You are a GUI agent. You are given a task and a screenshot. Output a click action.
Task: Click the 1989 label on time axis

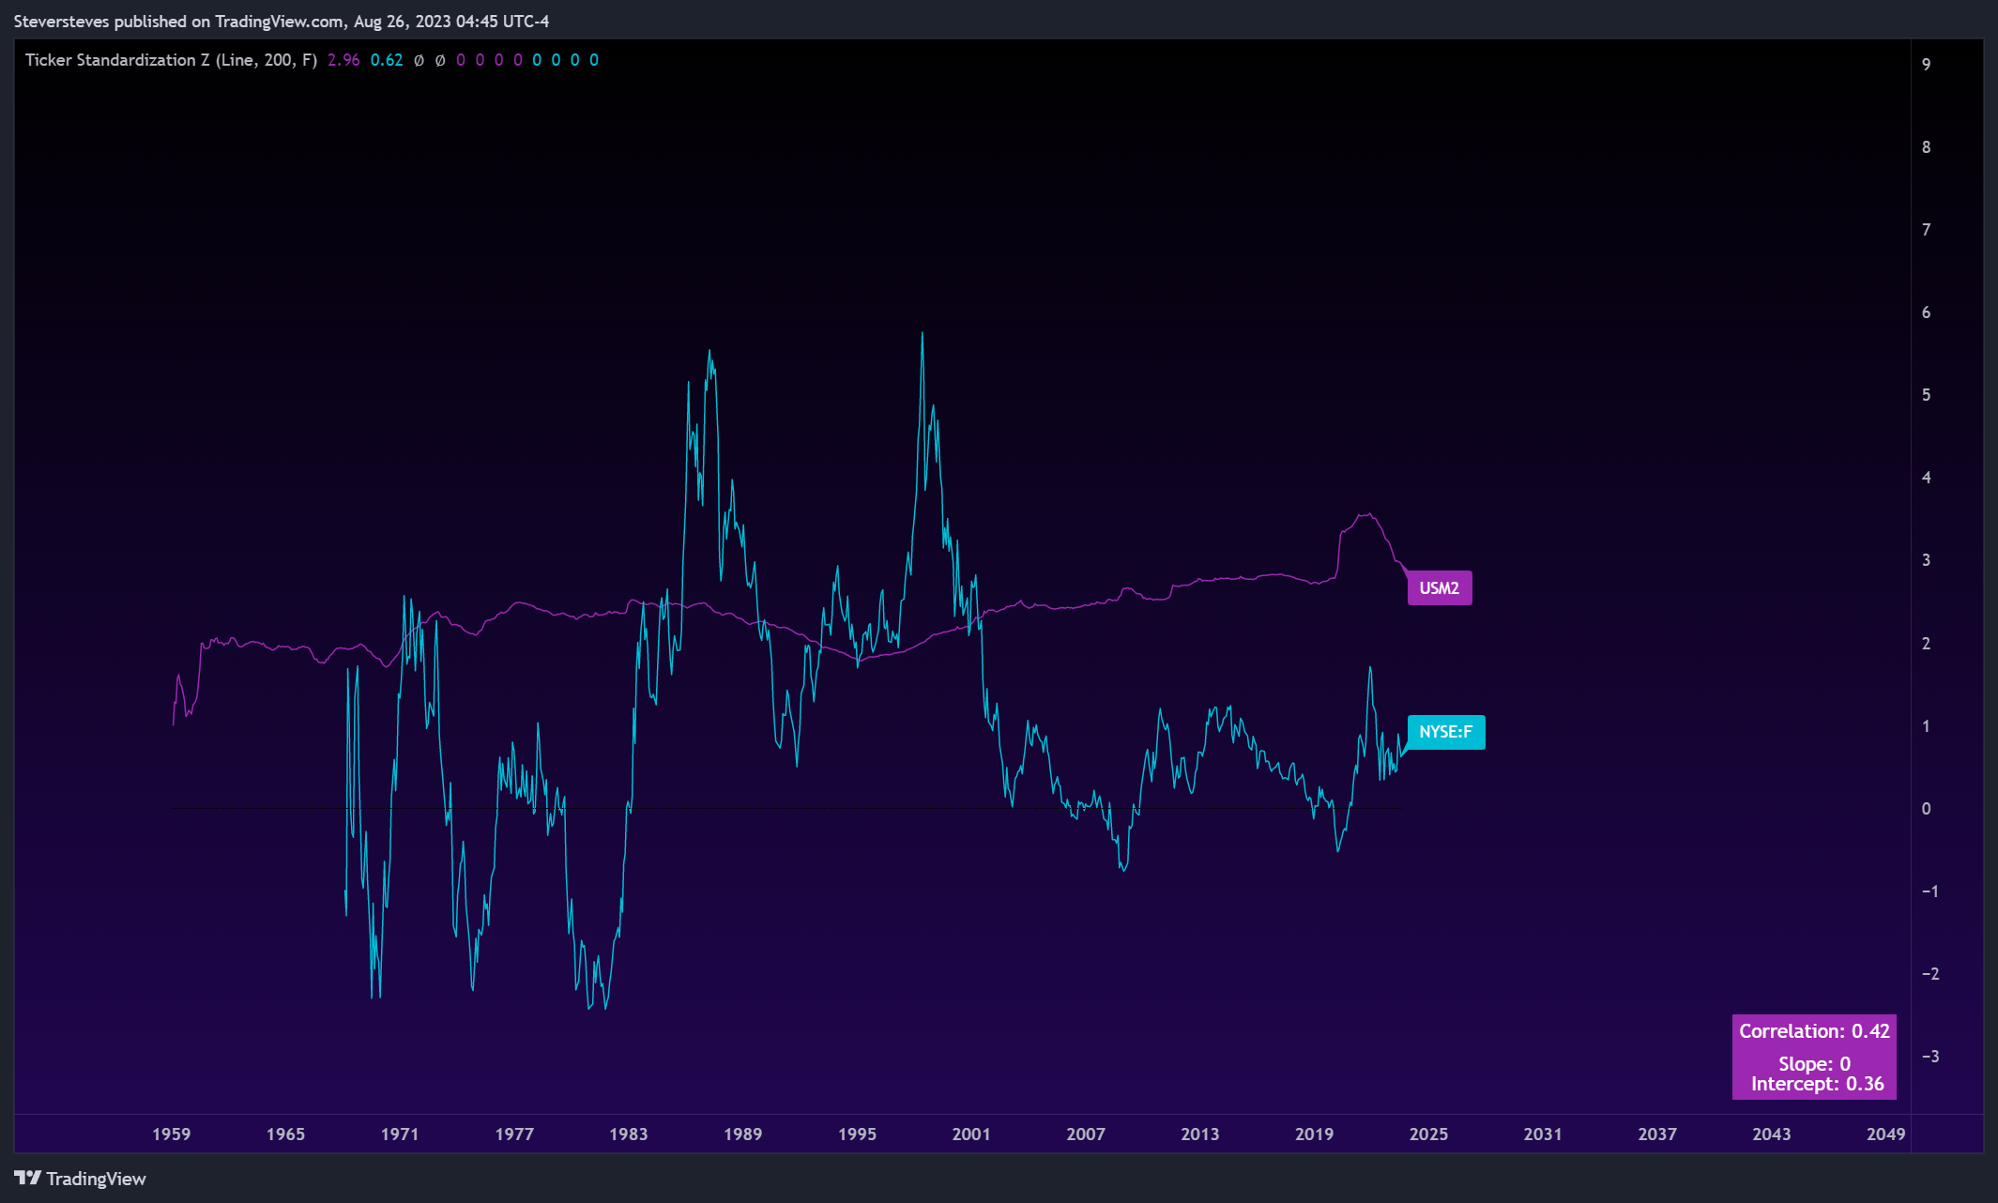point(743,1134)
